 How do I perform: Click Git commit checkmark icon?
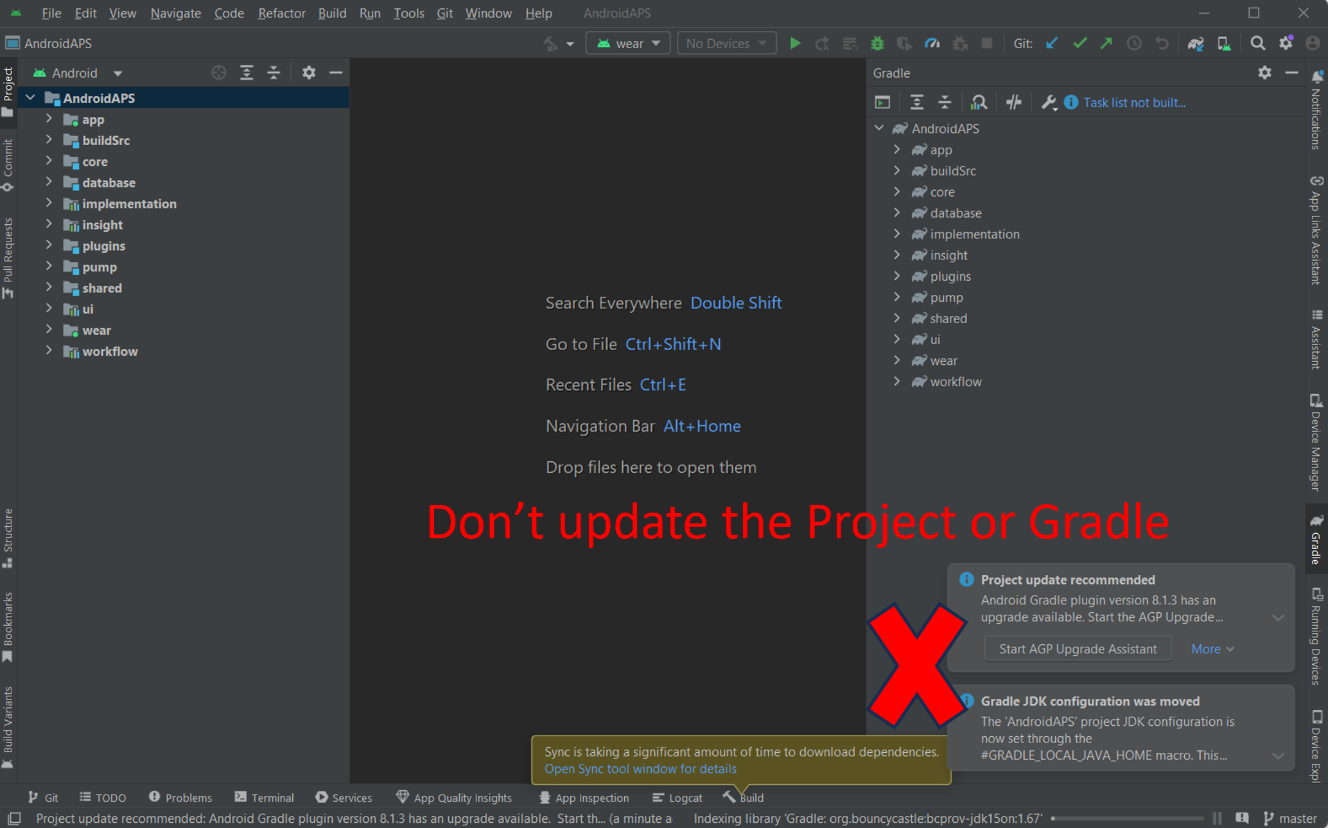(x=1079, y=44)
